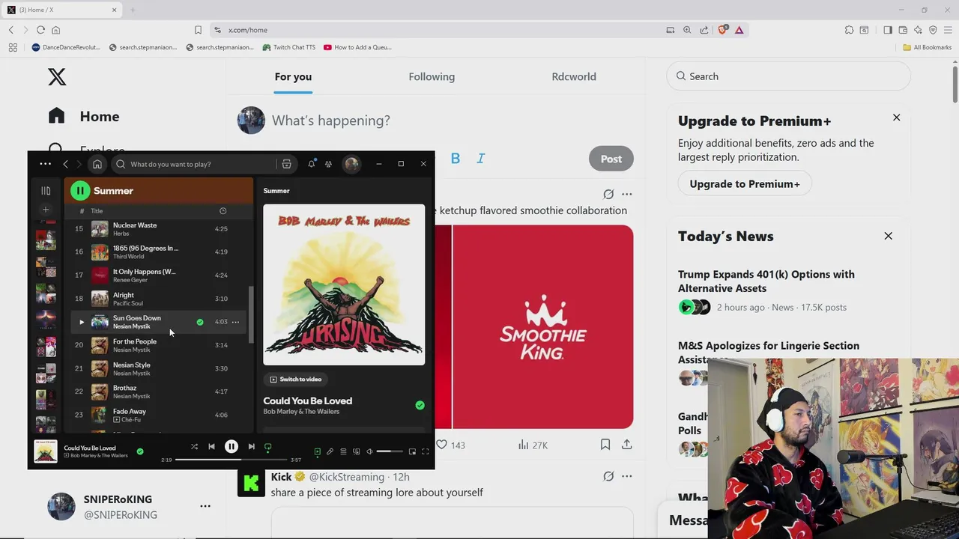Enter Spotify full screen mode
This screenshot has width=959, height=539.
[x=425, y=451]
